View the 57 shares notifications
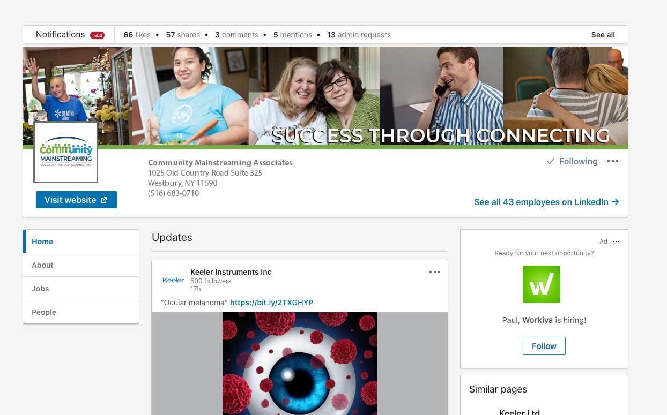This screenshot has height=415, width=667. point(183,35)
